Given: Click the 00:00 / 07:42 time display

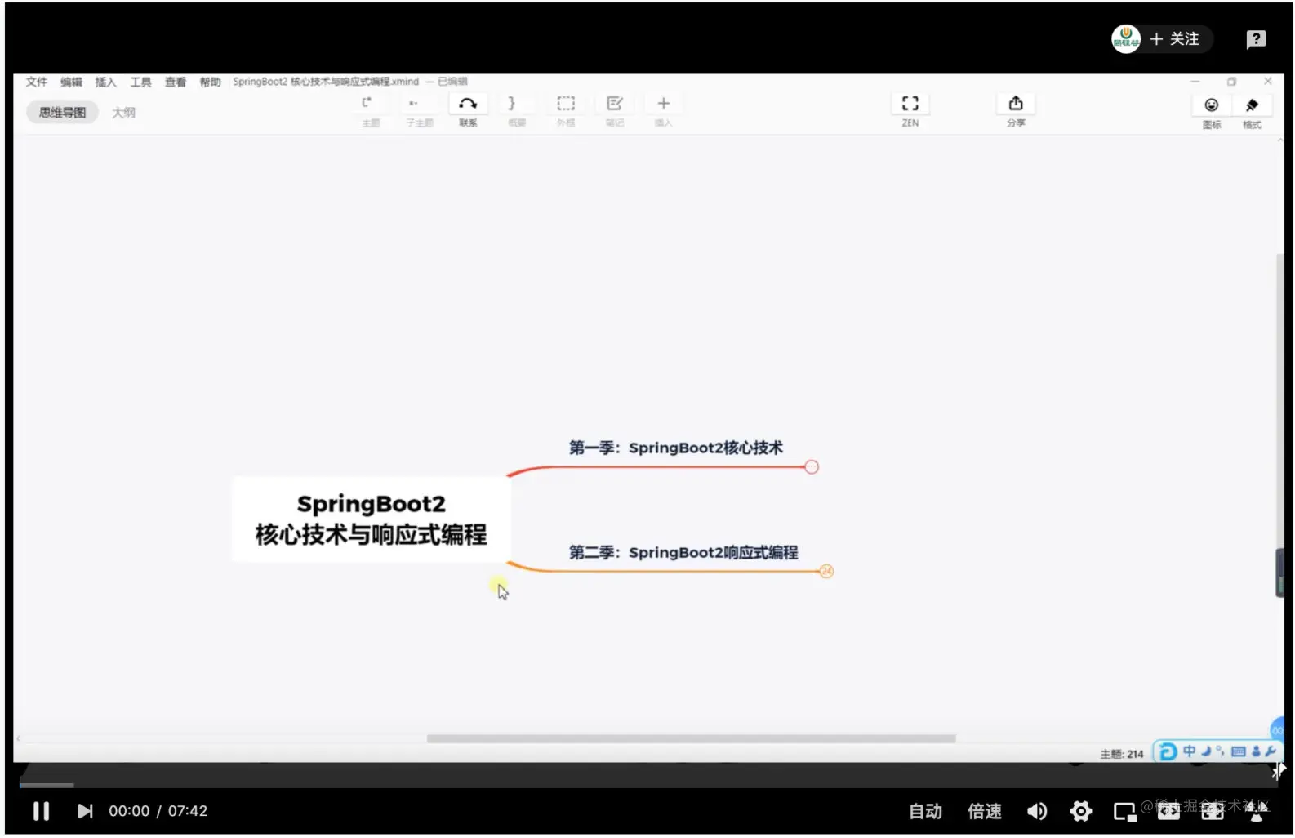Looking at the screenshot, I should click(x=158, y=811).
